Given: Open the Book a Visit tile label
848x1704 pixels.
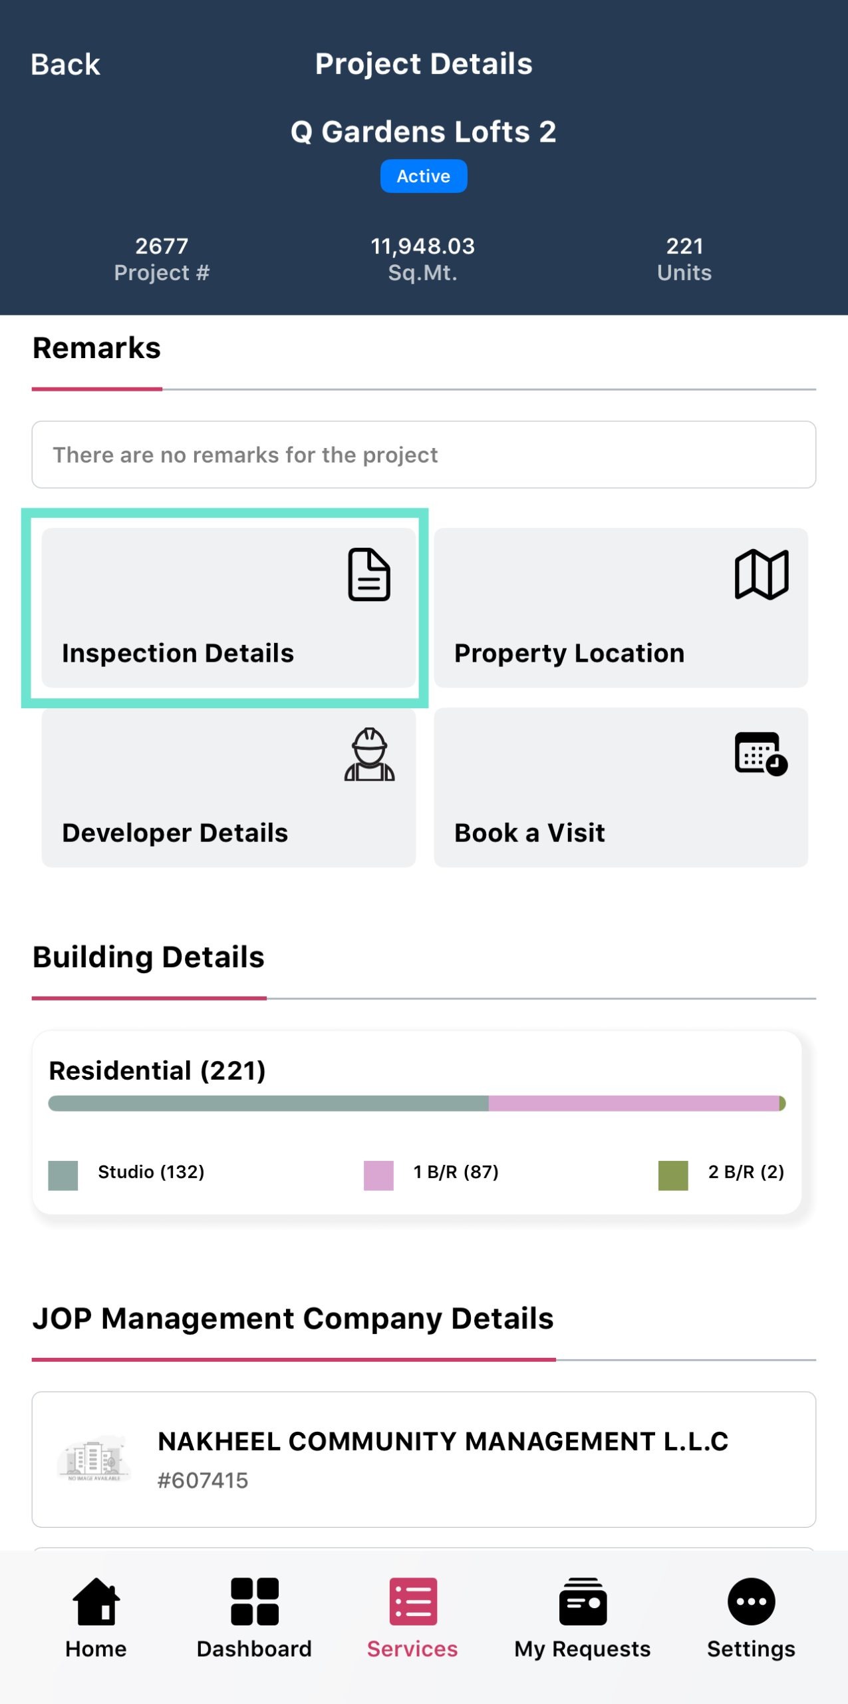Looking at the screenshot, I should coord(529,833).
